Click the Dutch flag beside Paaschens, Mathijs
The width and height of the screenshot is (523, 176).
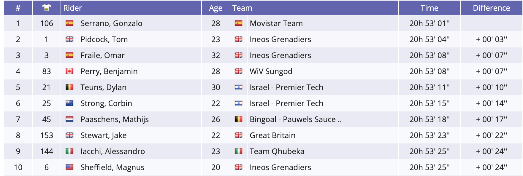tap(69, 119)
